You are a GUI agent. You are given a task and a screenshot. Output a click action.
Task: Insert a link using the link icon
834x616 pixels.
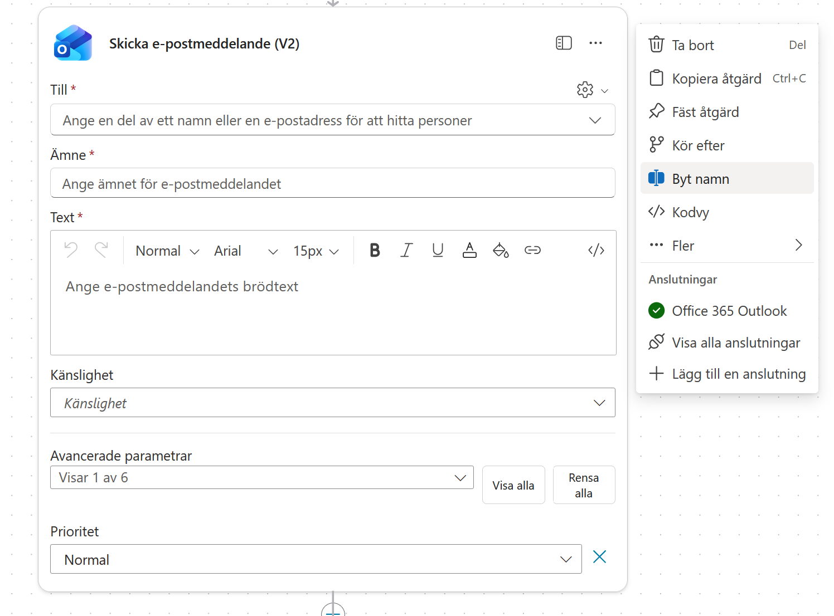(532, 250)
